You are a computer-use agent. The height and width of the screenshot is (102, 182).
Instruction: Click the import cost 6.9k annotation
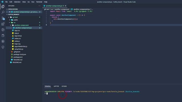(83, 11)
